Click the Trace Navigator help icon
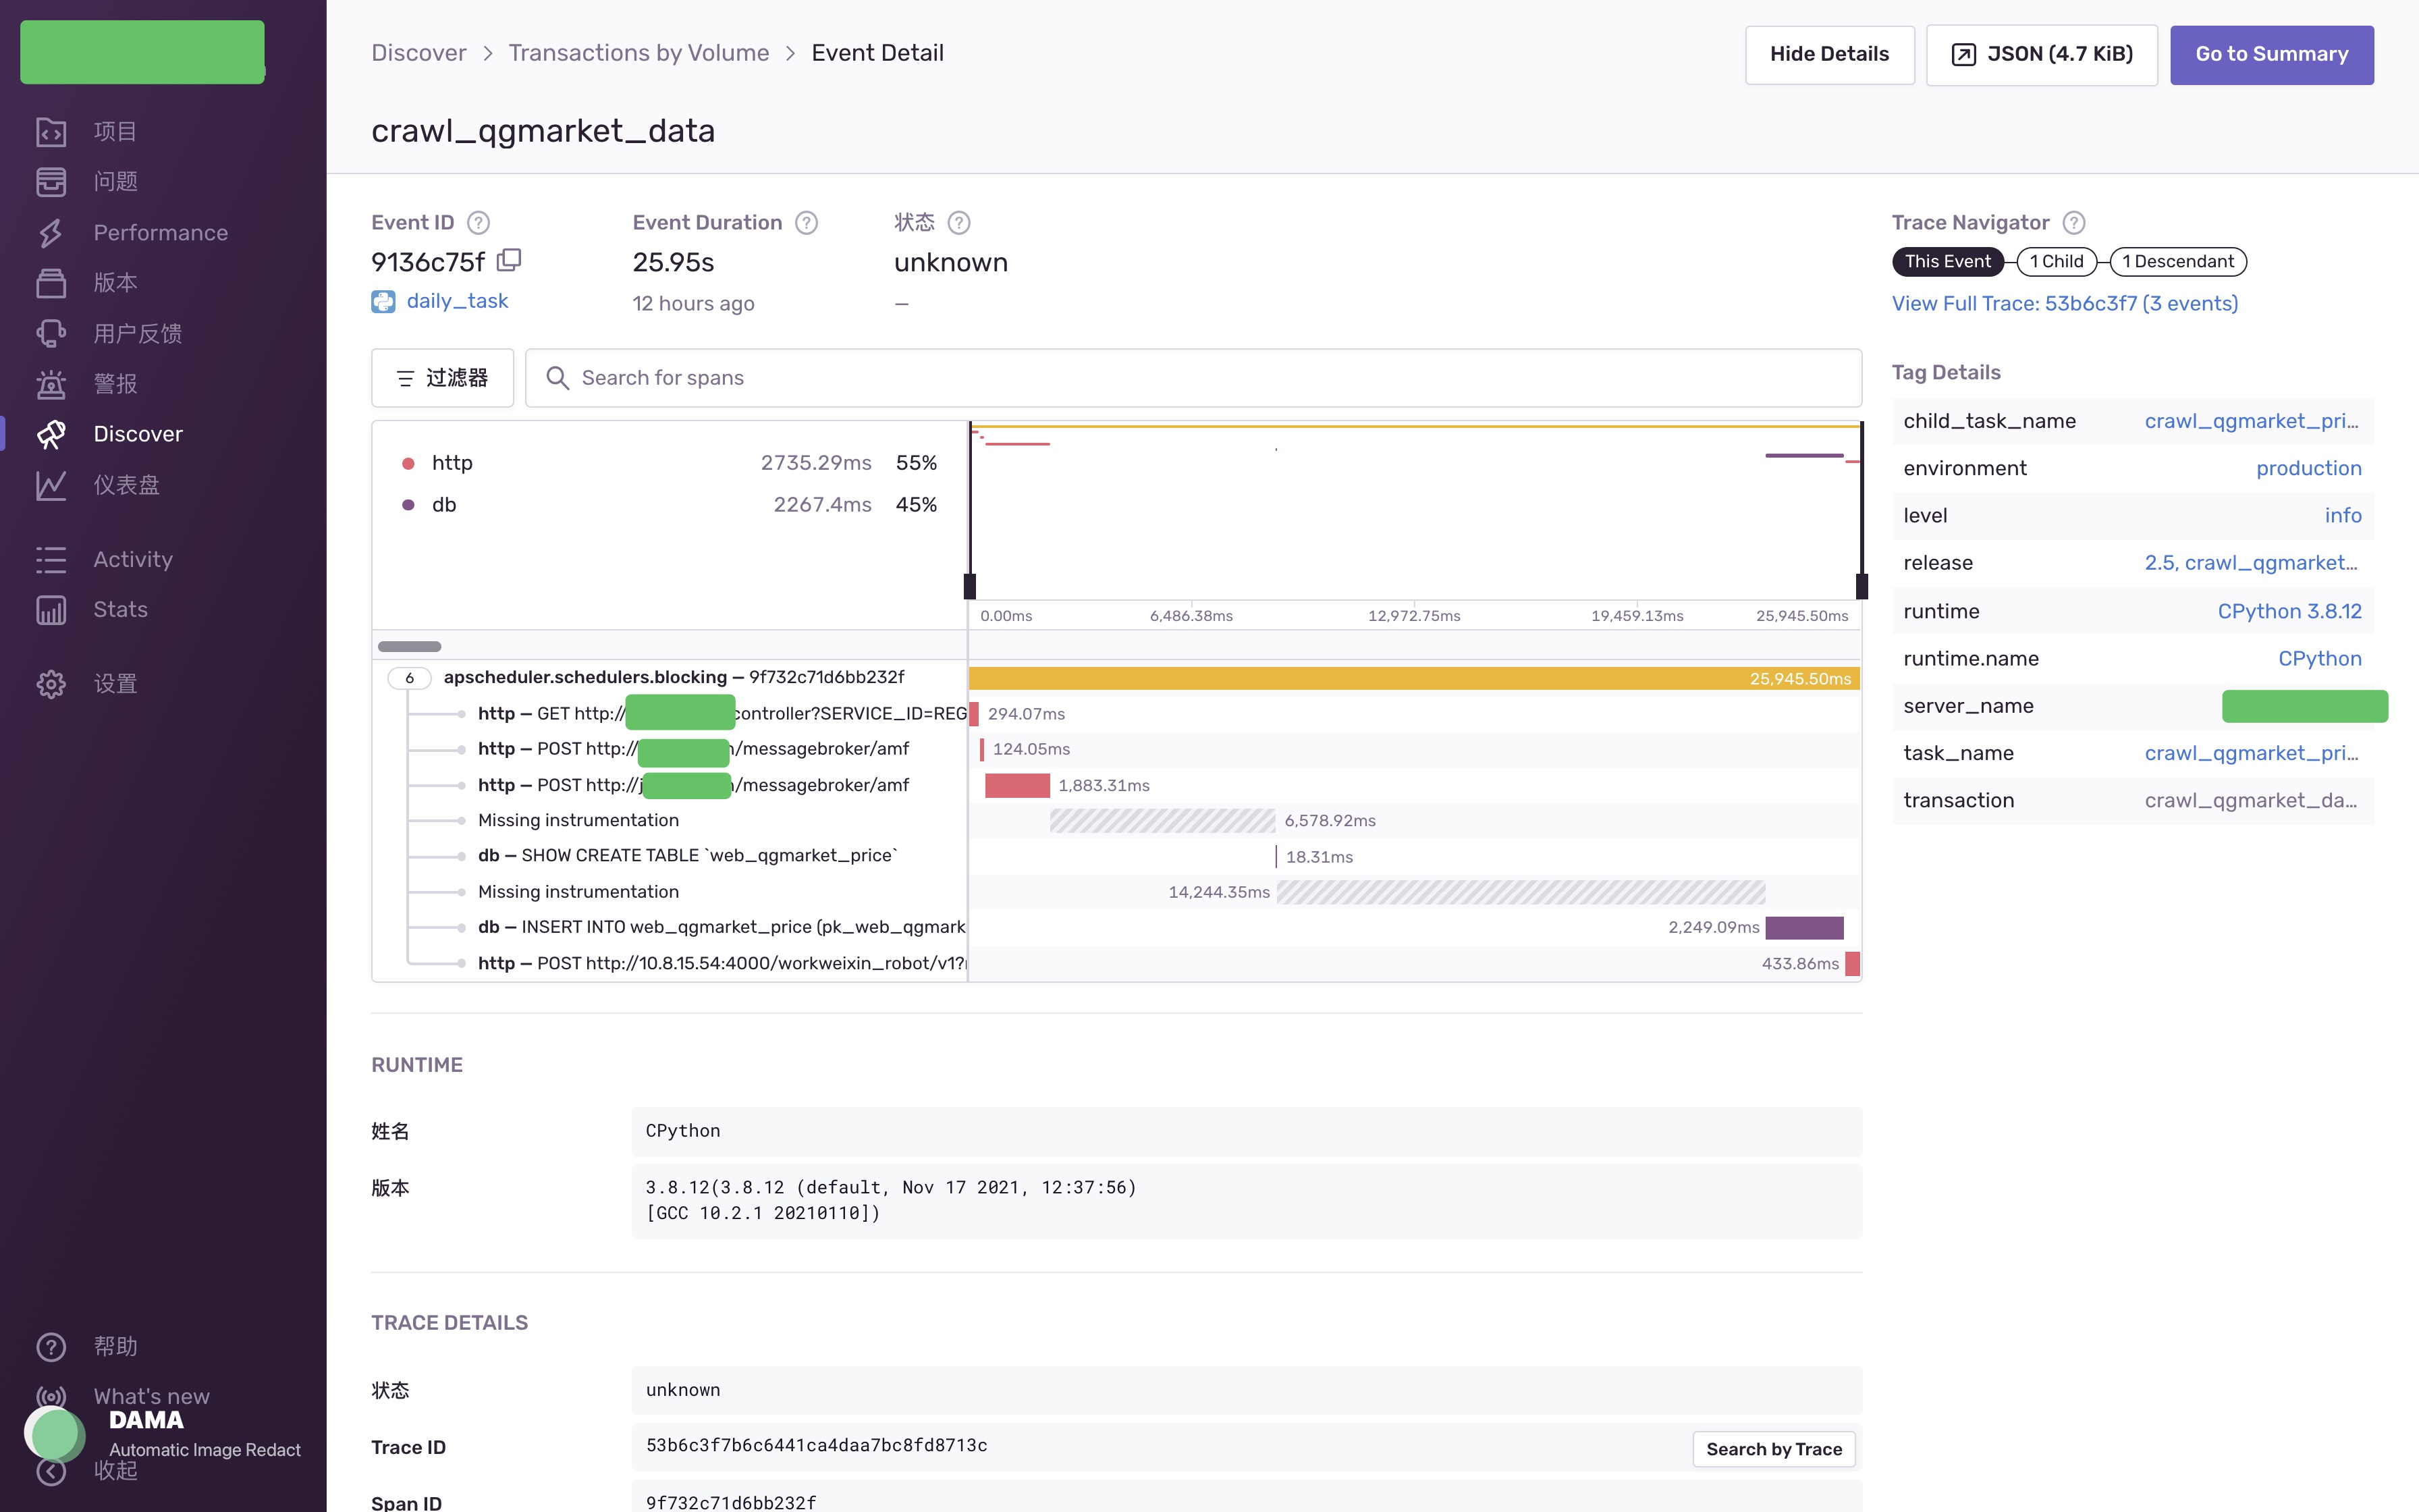2419x1512 pixels. coord(2073,222)
